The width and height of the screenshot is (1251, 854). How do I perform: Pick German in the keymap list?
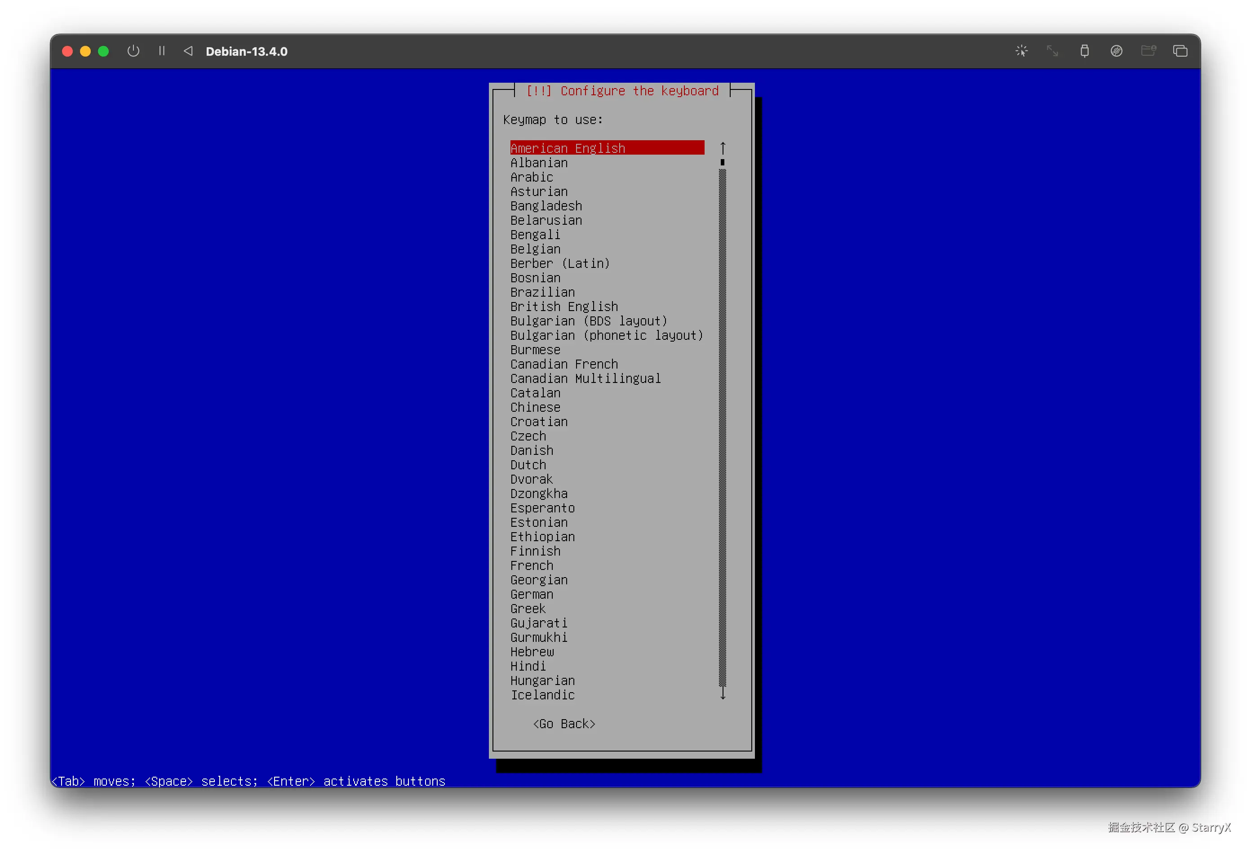coord(531,594)
